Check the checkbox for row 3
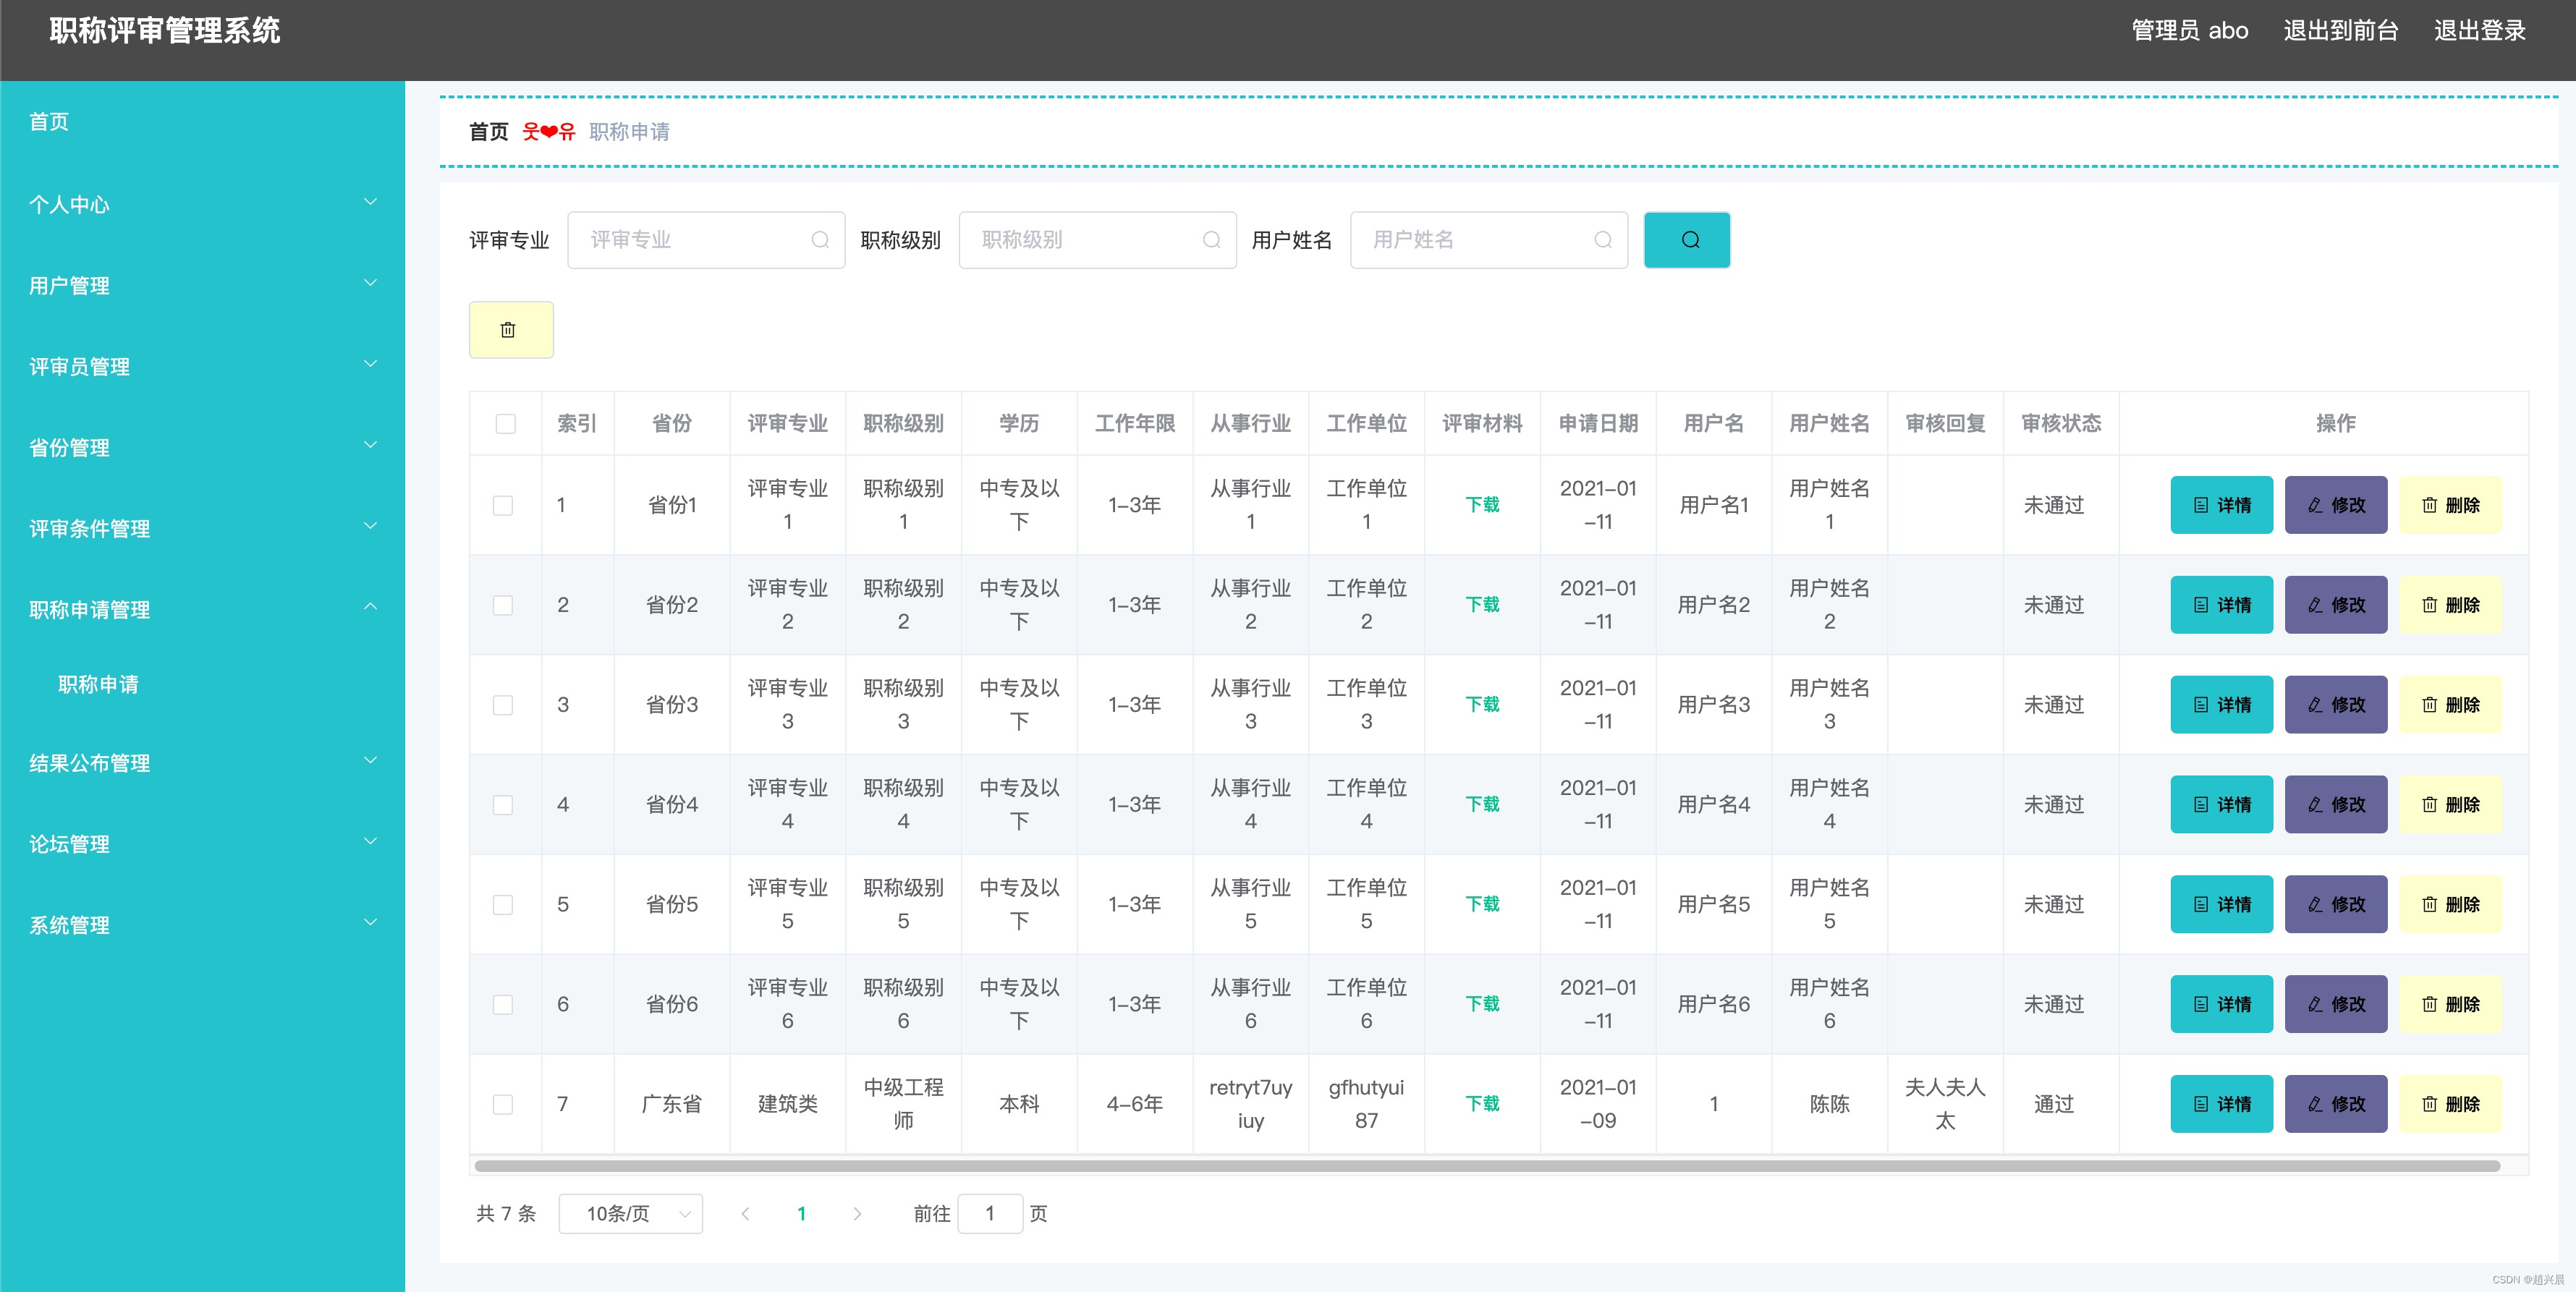The height and width of the screenshot is (1292, 2576). tap(503, 705)
